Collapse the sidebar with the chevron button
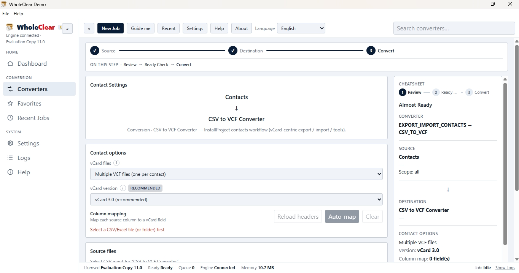The image size is (519, 273). click(x=67, y=28)
